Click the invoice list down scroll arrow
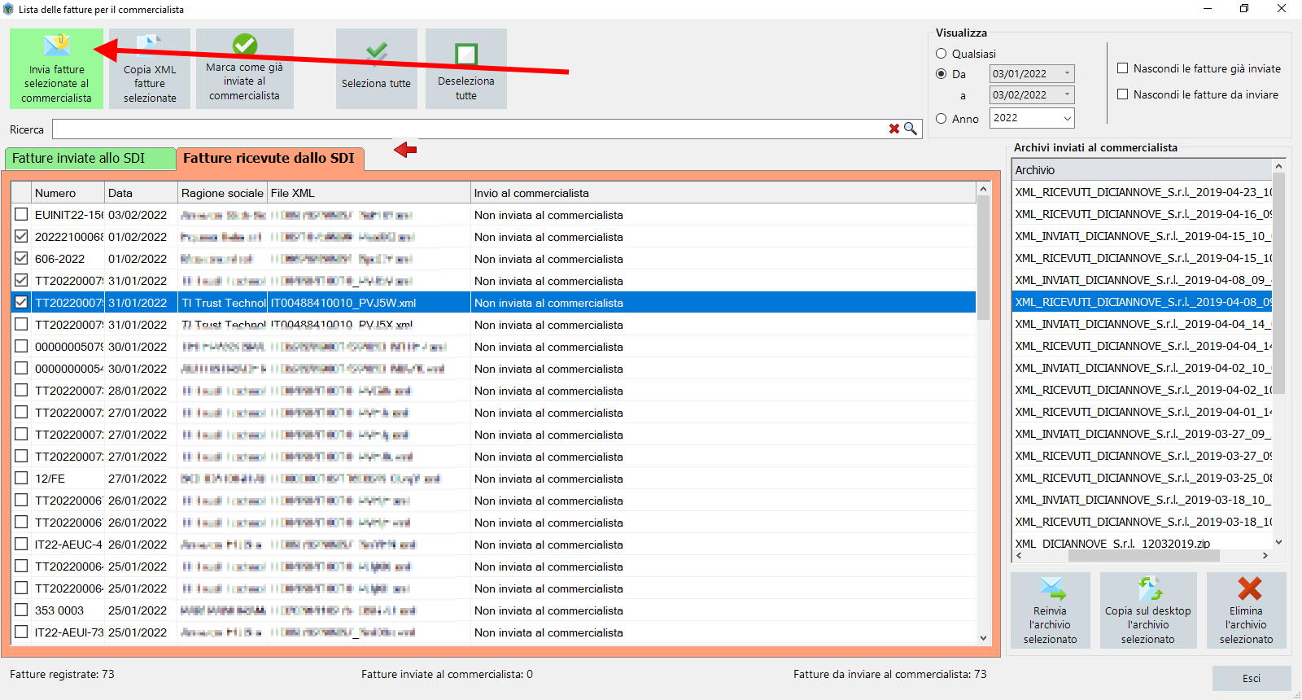This screenshot has height=700, width=1302. click(x=983, y=638)
